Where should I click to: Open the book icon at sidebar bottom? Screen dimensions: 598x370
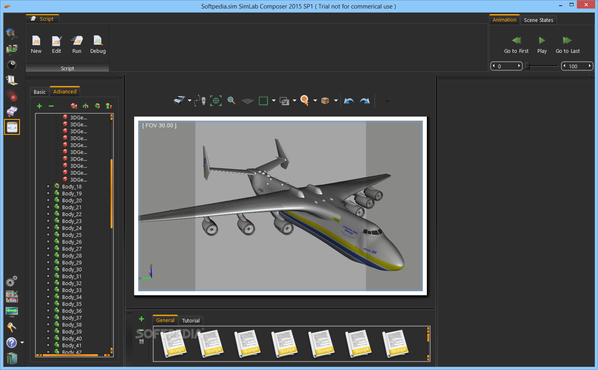(12, 358)
